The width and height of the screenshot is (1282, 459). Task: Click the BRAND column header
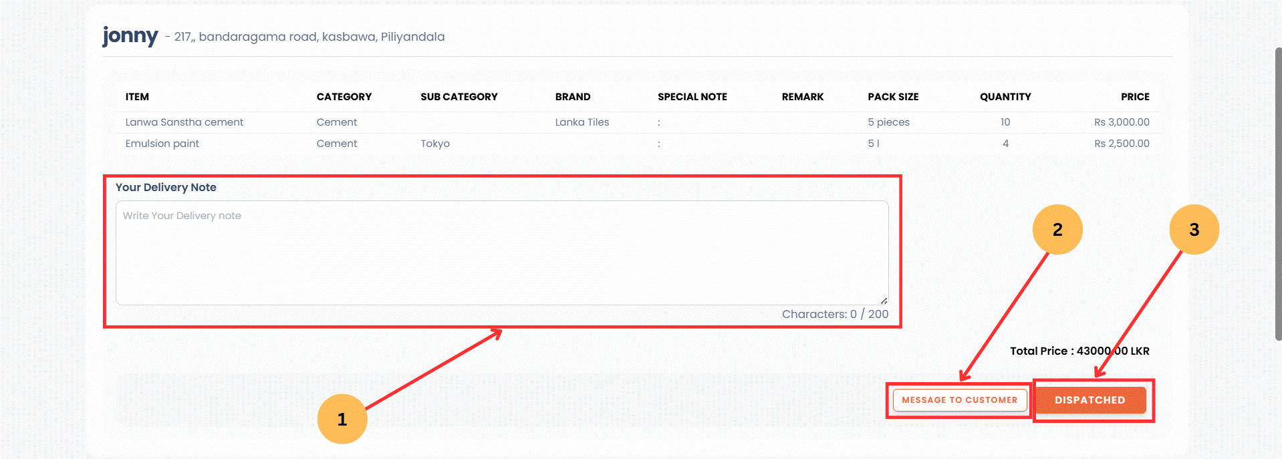[572, 97]
